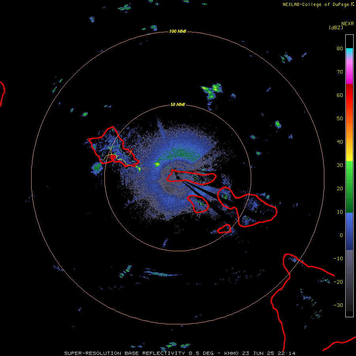Click the 80 value on the dBZ scale
Image resolution: width=356 pixels, height=356 pixels.
(x=340, y=49)
